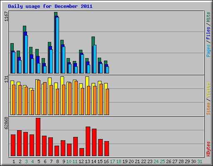Screen dimensions: 213x166
Task: Click day 31 on the x-axis
Action: (x=200, y=161)
